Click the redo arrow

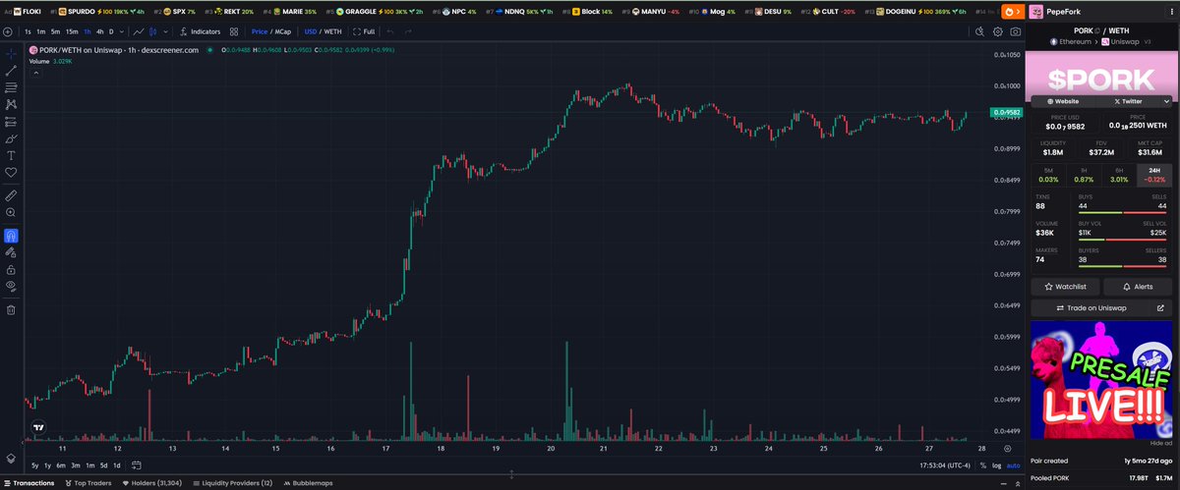(x=408, y=31)
